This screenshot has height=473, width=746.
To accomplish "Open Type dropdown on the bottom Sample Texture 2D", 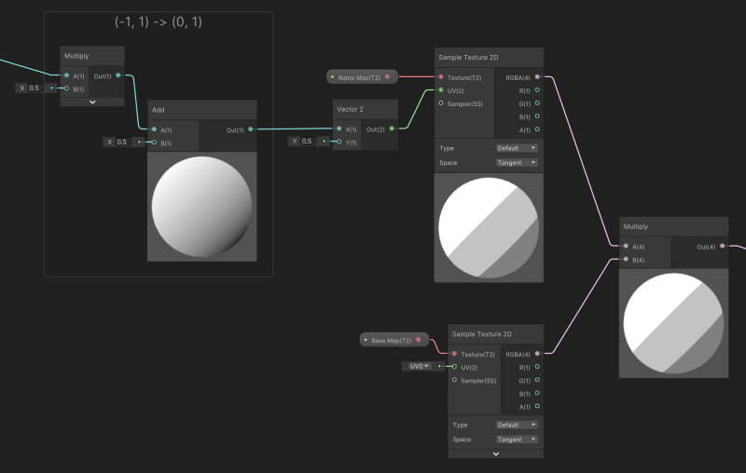I will tap(517, 425).
